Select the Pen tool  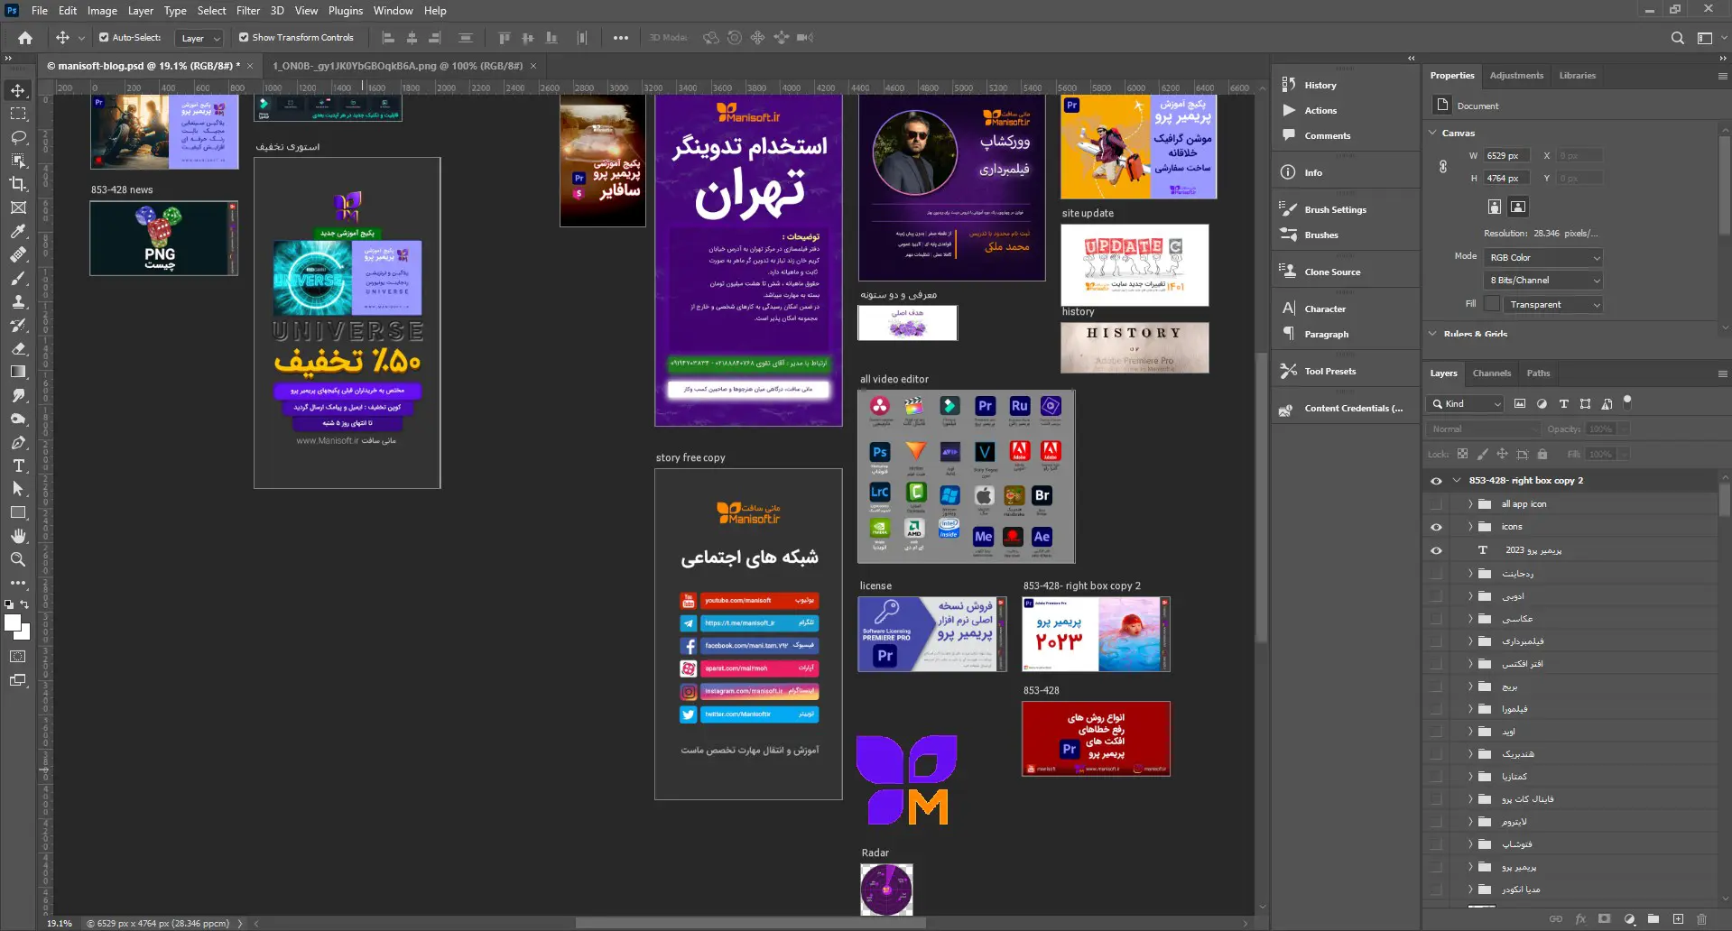pos(18,442)
